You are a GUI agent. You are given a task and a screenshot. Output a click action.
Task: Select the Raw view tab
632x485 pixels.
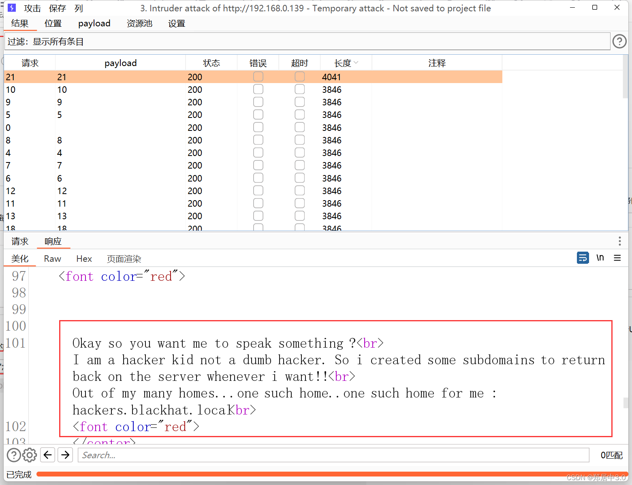click(53, 259)
